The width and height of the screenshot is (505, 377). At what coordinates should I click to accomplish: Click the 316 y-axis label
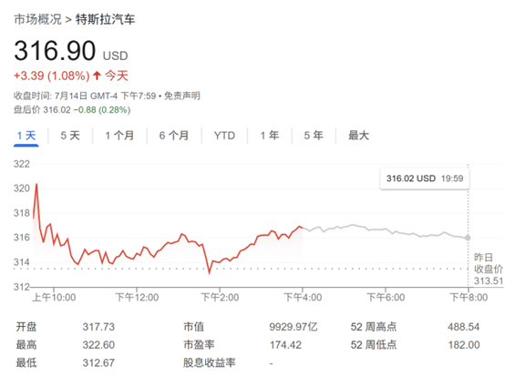[x=22, y=238]
